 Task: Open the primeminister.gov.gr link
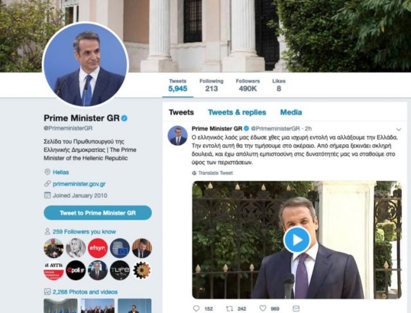point(79,184)
